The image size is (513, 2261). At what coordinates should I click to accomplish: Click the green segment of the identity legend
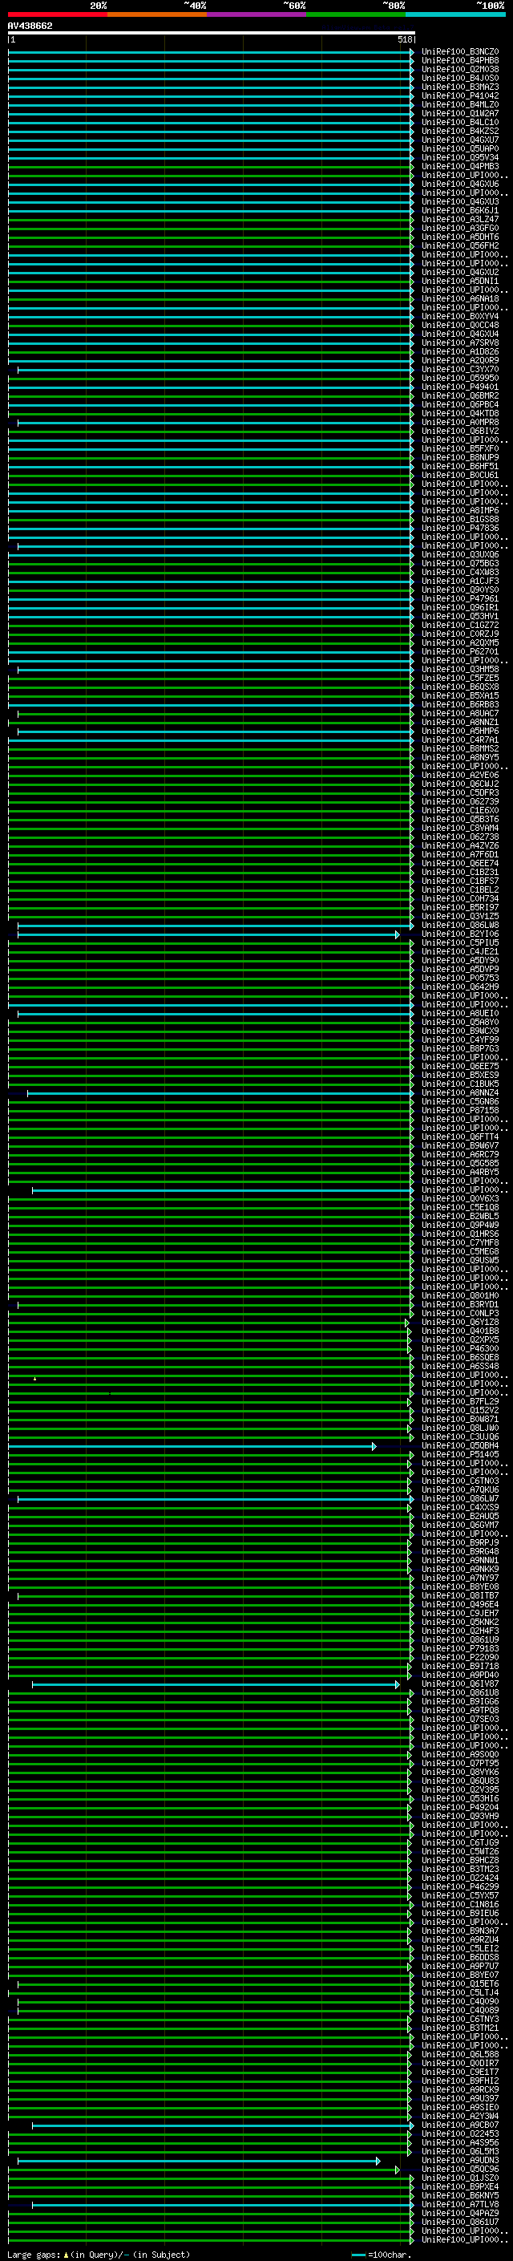(x=356, y=14)
